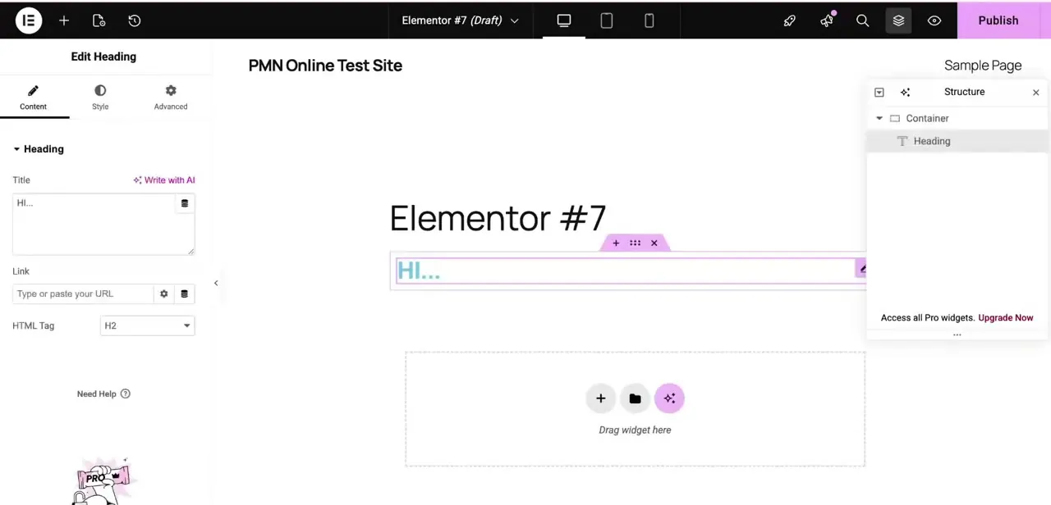Close the Structure panel
1051x505 pixels.
coord(1036,93)
